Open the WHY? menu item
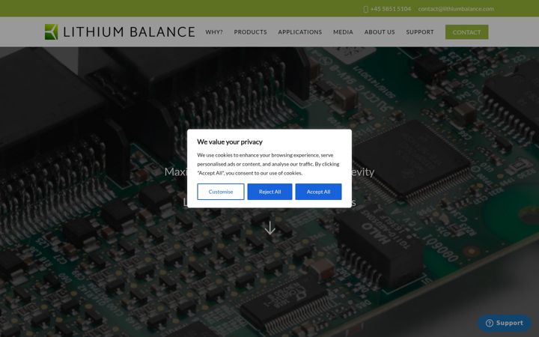The width and height of the screenshot is (539, 337). point(214,32)
